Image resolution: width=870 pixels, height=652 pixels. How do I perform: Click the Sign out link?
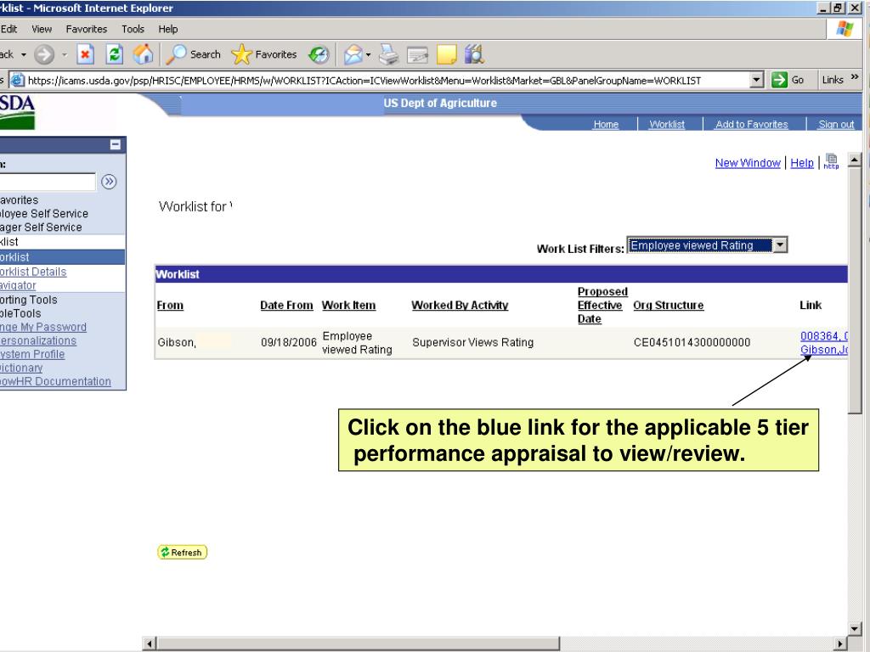click(x=836, y=124)
